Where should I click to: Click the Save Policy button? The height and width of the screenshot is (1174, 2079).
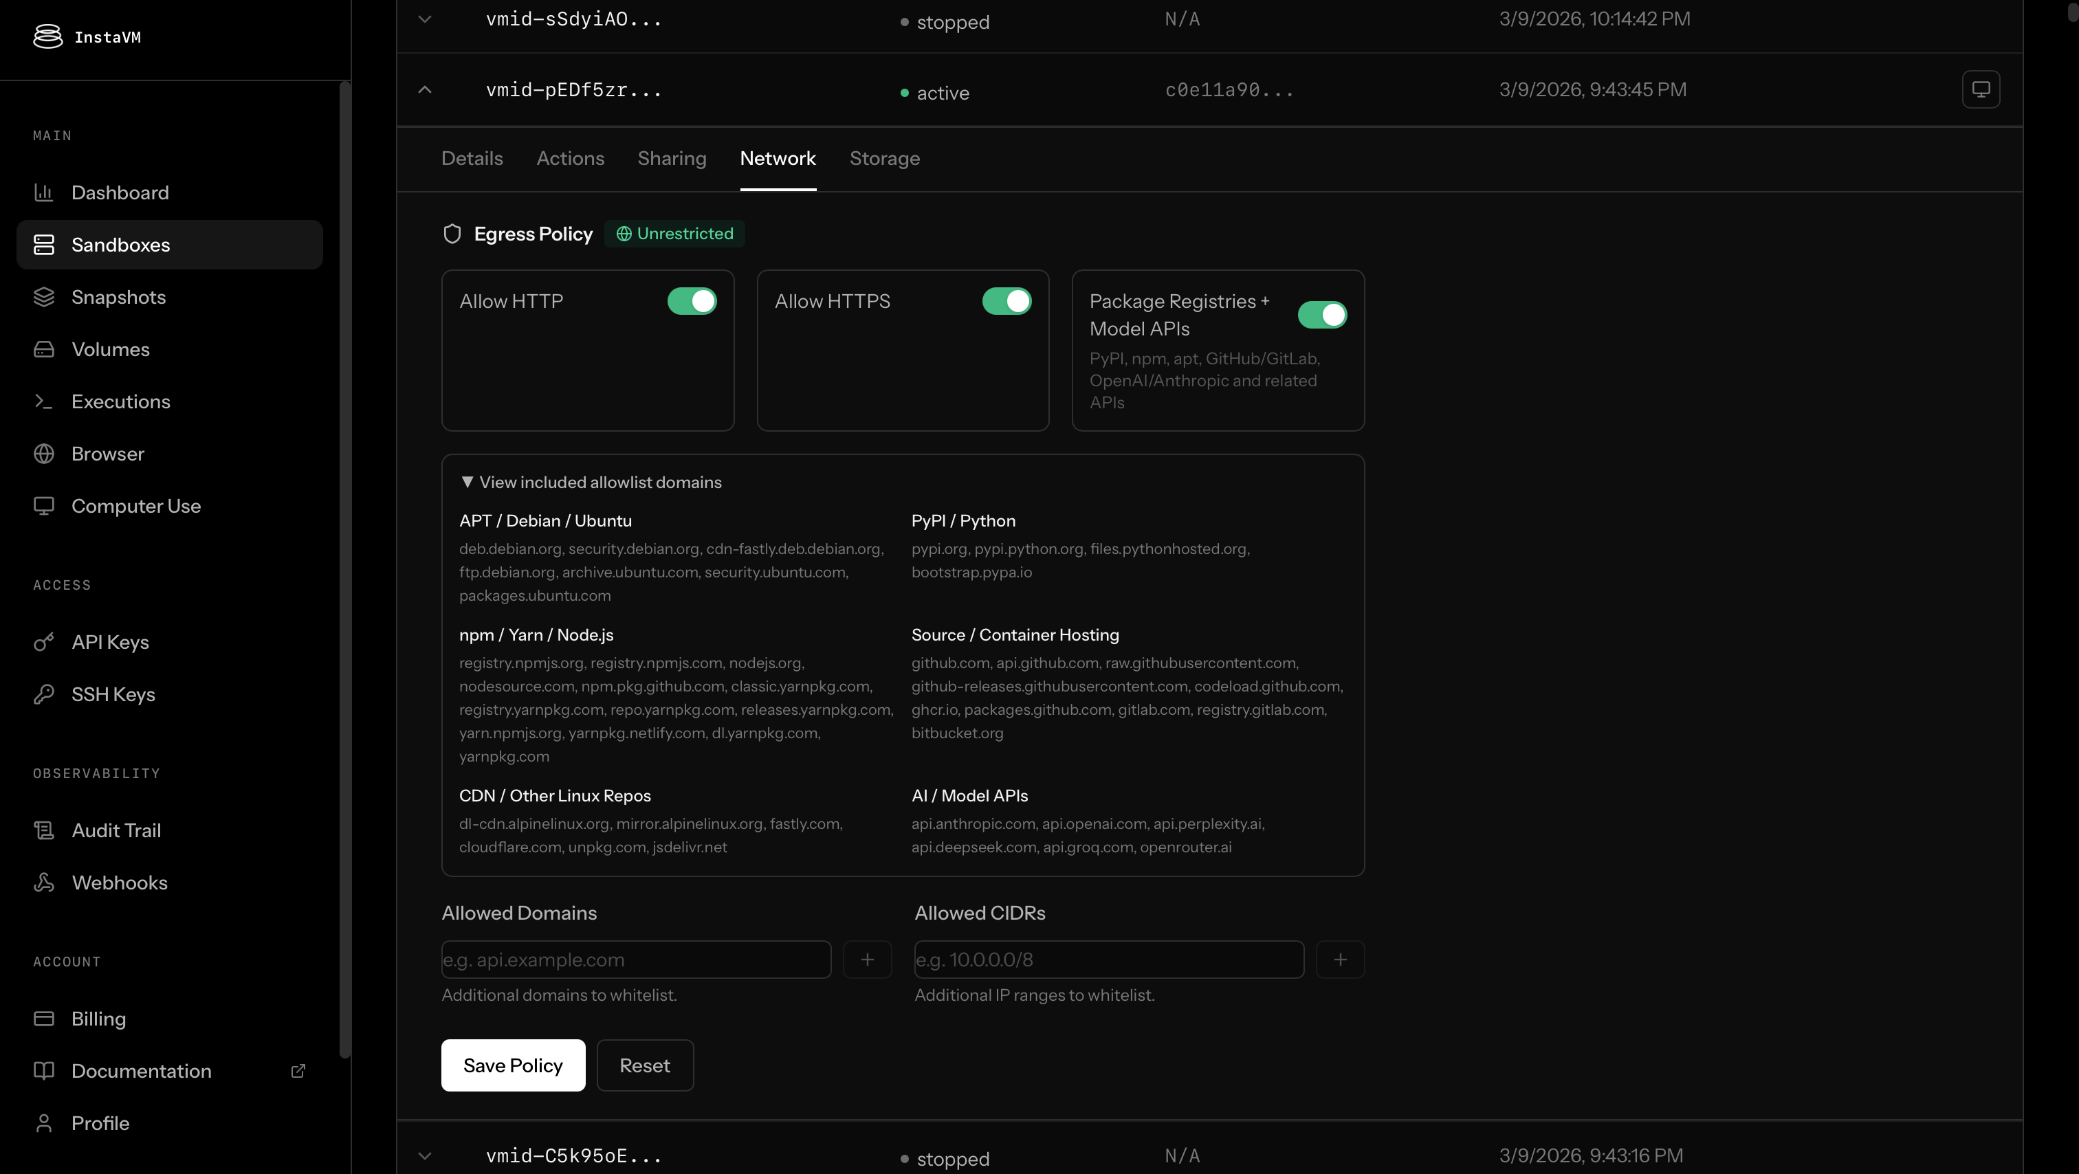tap(512, 1065)
